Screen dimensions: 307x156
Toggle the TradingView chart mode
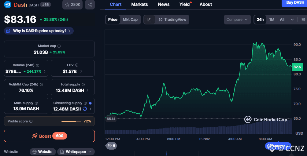173,20
